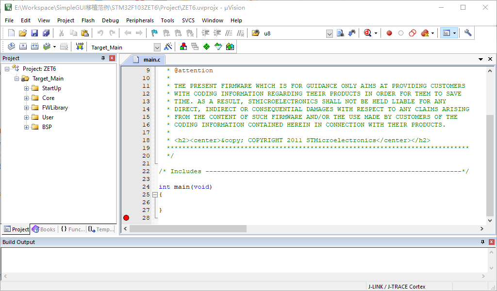Switch to the Functions tab
Viewport: 497px width, 291px height.
pos(73,229)
